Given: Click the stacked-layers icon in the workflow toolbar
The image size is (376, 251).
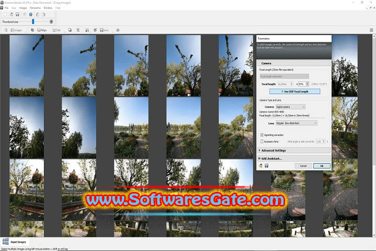Looking at the screenshot, I should [x=70, y=30].
